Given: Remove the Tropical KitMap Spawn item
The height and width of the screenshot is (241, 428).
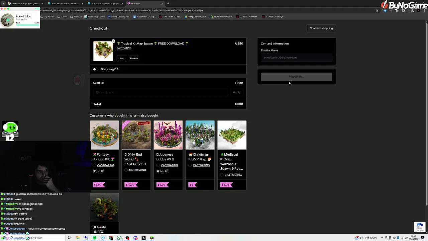Looking at the screenshot, I should tap(134, 58).
